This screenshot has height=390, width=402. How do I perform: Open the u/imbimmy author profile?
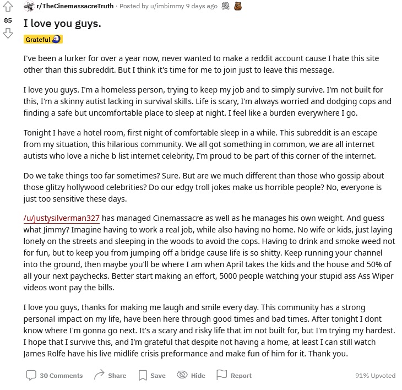pos(167,6)
